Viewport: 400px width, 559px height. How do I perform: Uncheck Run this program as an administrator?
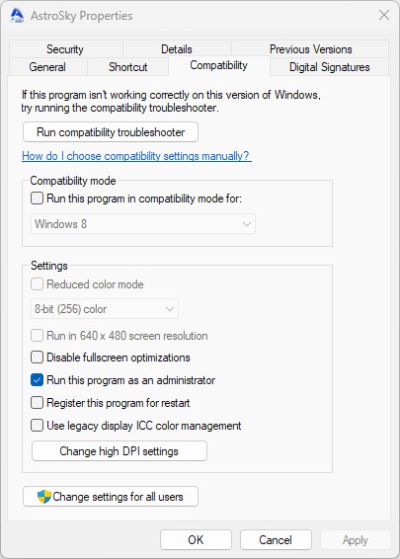(x=38, y=380)
